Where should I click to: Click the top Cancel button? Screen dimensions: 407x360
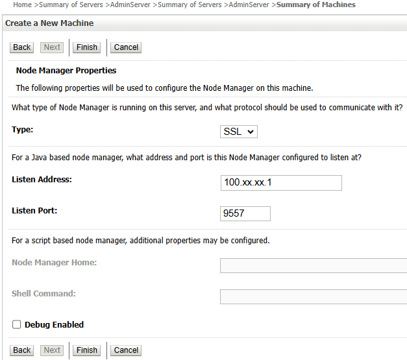pyautogui.click(x=126, y=47)
